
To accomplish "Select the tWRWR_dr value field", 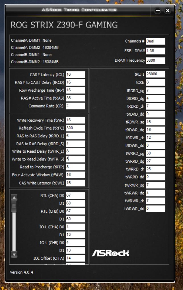I will coord(155,201).
